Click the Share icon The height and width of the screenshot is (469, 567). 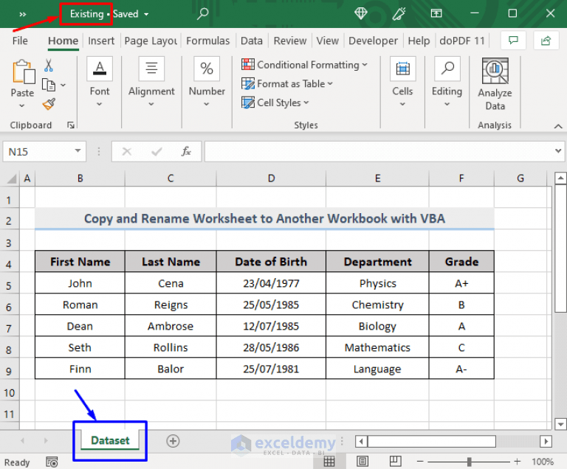546,40
